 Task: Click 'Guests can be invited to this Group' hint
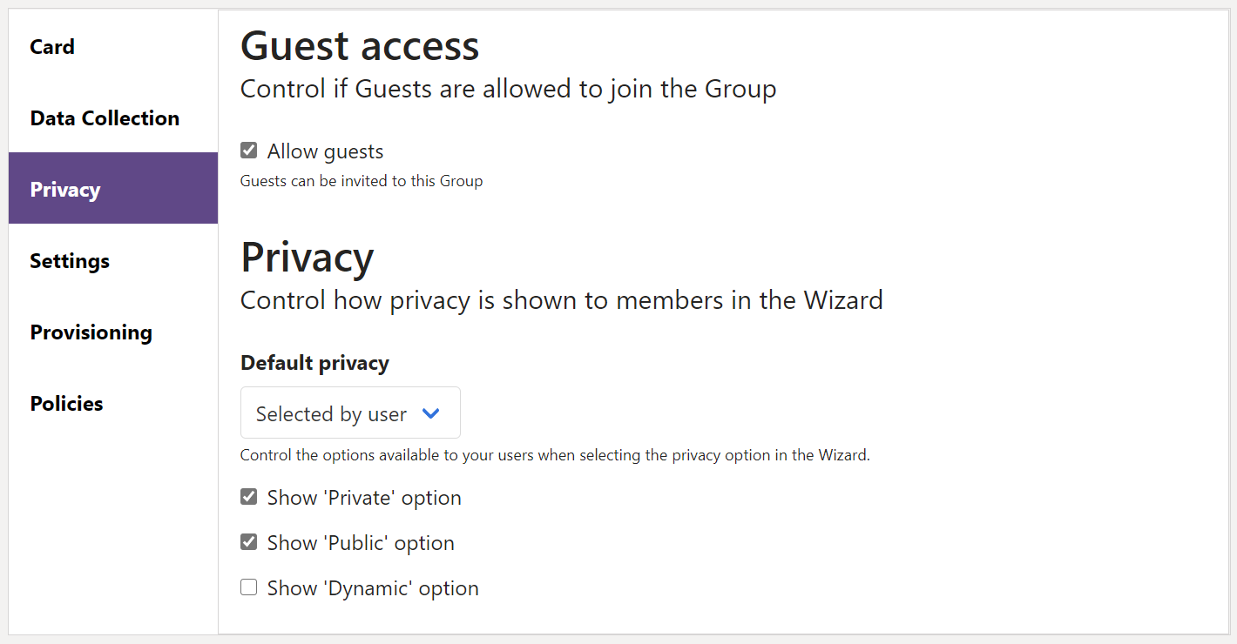(362, 181)
